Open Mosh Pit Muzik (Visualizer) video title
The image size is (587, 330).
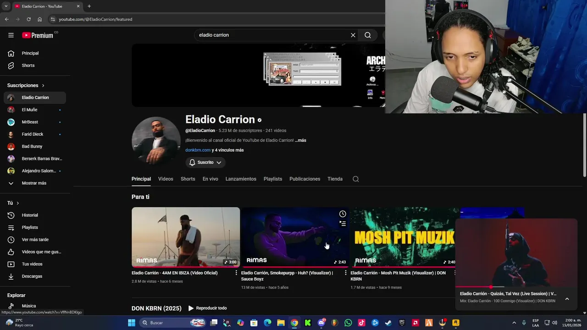398,275
